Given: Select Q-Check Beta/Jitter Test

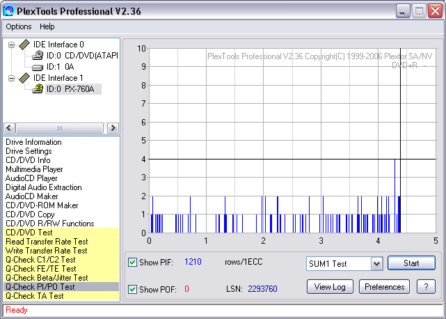Looking at the screenshot, I should pyautogui.click(x=61, y=278).
